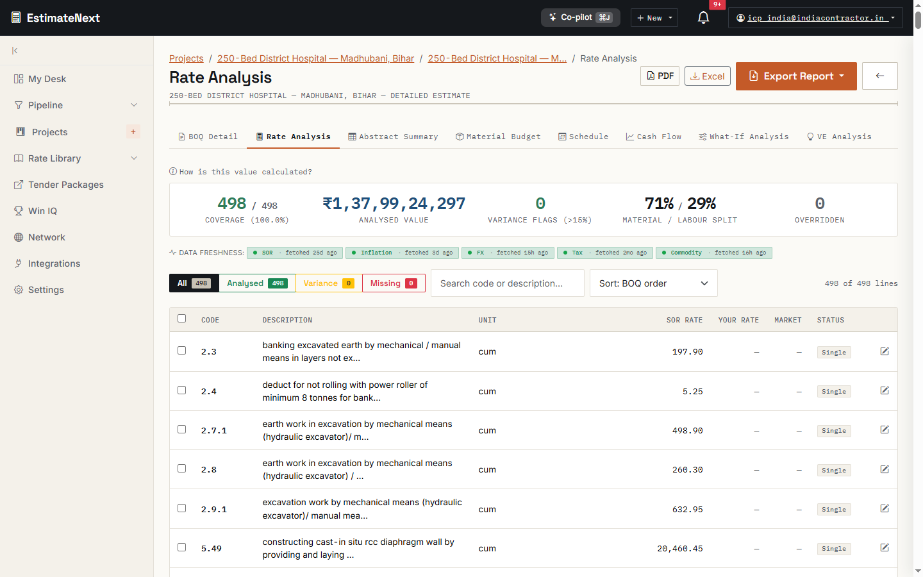Switch to the What-If Analysis tab
This screenshot has height=577, width=923.
[744, 137]
